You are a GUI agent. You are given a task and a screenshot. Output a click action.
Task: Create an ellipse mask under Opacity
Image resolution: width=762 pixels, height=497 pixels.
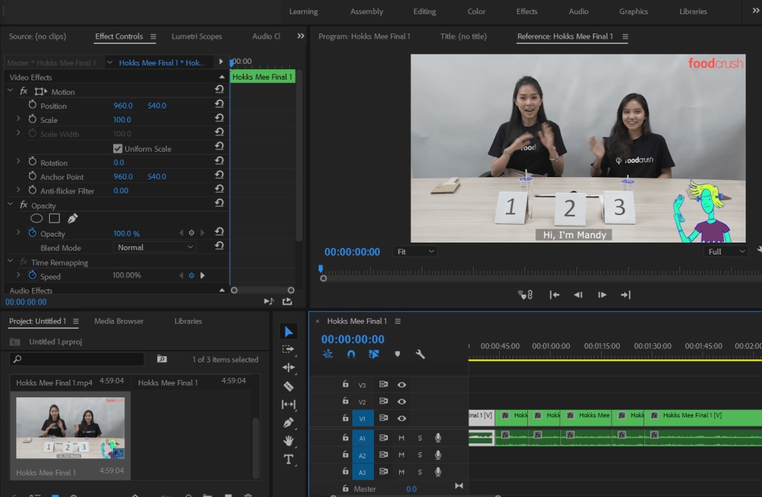pyautogui.click(x=36, y=219)
